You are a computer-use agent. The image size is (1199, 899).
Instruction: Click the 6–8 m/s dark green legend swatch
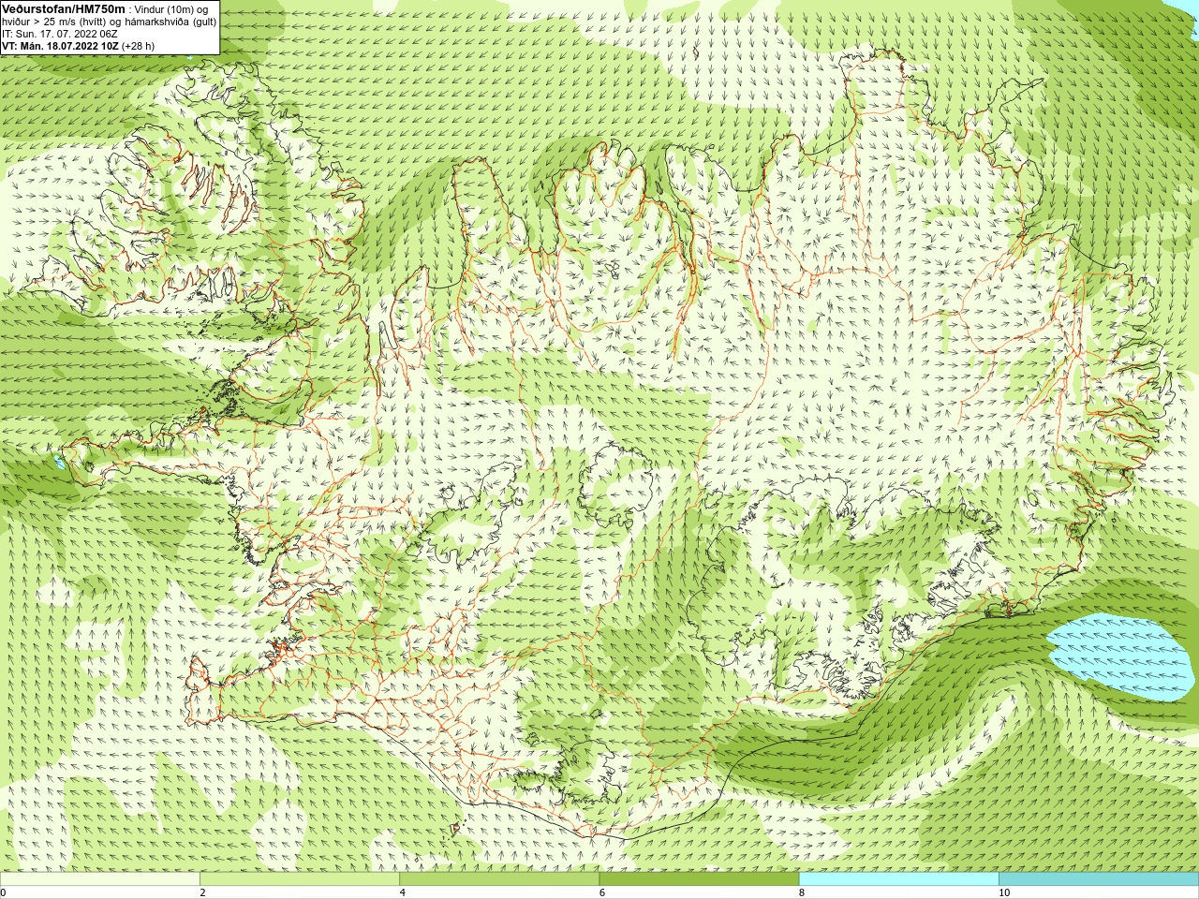tap(699, 879)
